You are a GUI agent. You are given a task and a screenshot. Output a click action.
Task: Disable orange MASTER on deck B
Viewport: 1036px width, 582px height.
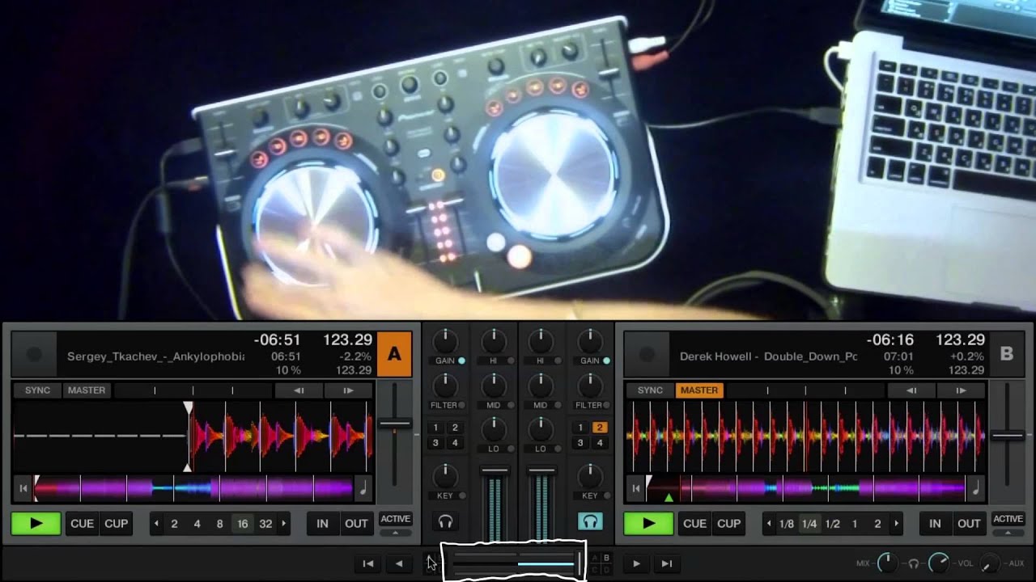pos(699,390)
